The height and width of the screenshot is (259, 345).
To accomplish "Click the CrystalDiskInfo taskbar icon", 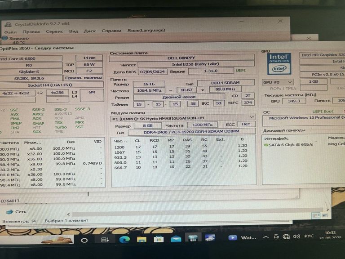I will (210, 238).
